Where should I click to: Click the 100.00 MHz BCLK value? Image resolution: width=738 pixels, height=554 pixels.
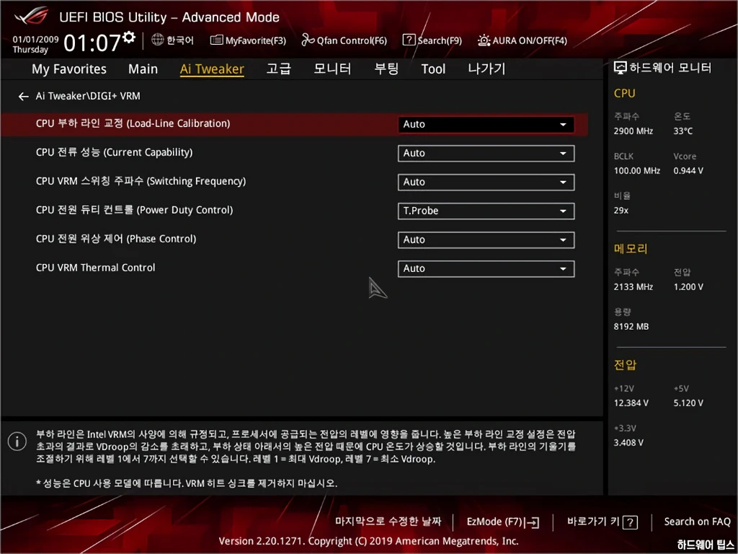coord(637,170)
